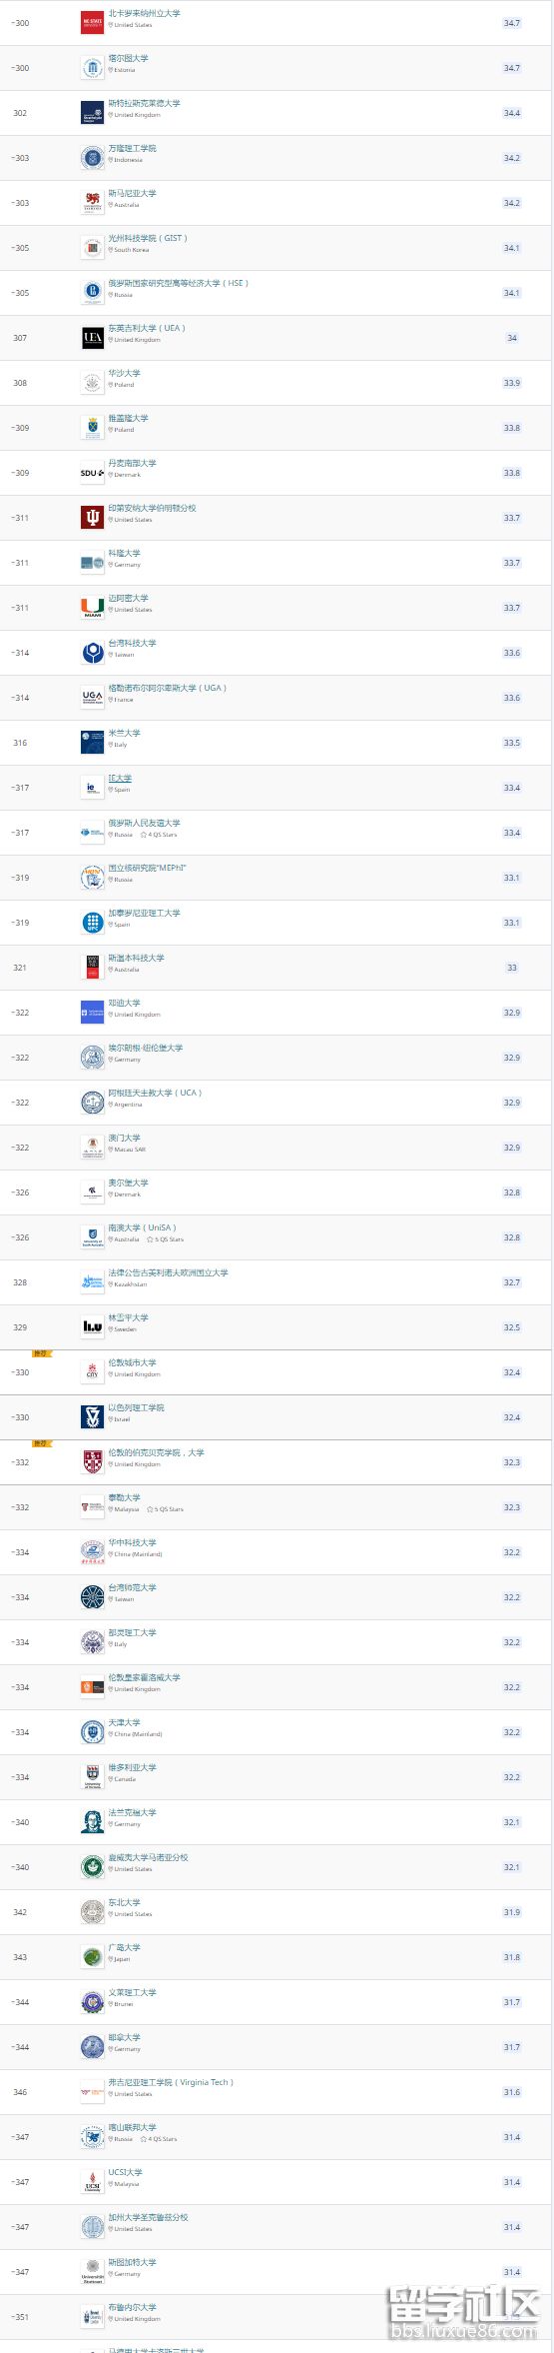The width and height of the screenshot is (554, 2353).
Task: Select the LiU logo for 林雪平大学
Action: [x=92, y=1327]
